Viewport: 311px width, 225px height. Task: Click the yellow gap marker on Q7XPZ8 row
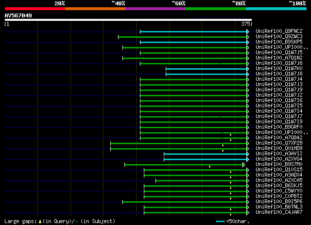click(x=223, y=145)
